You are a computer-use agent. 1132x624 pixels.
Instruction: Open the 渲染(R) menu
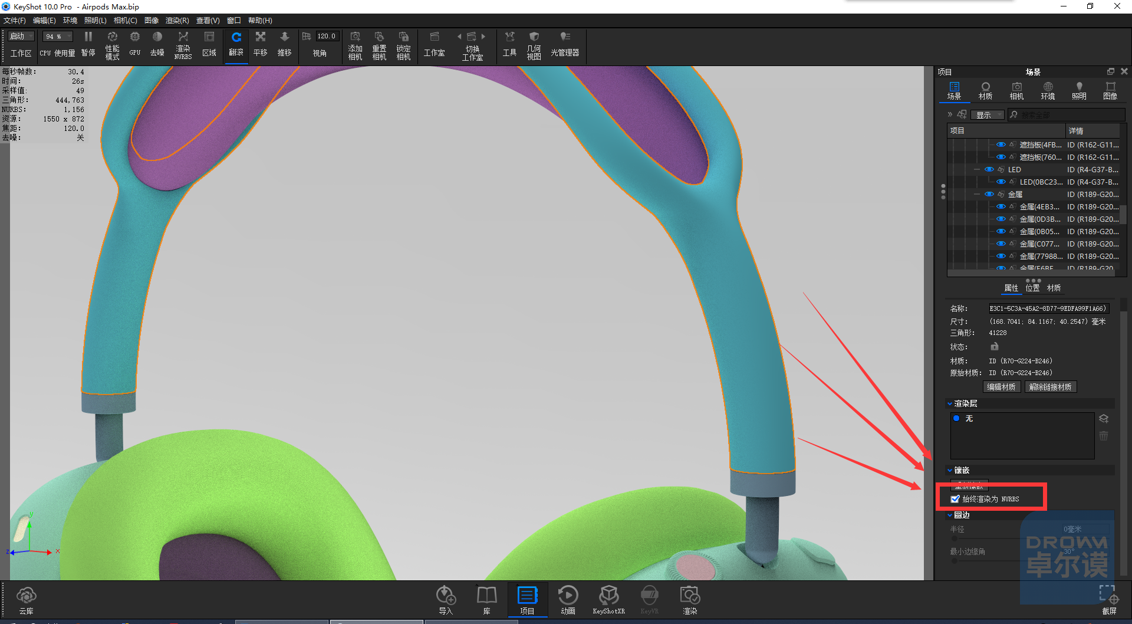click(x=177, y=21)
